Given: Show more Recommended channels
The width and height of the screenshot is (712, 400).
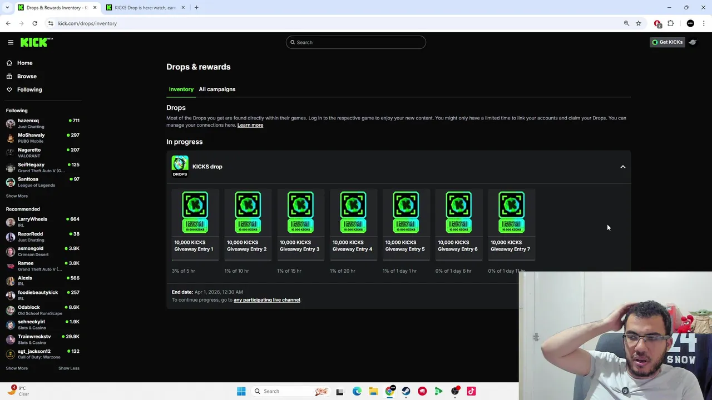Looking at the screenshot, I should [x=17, y=368].
